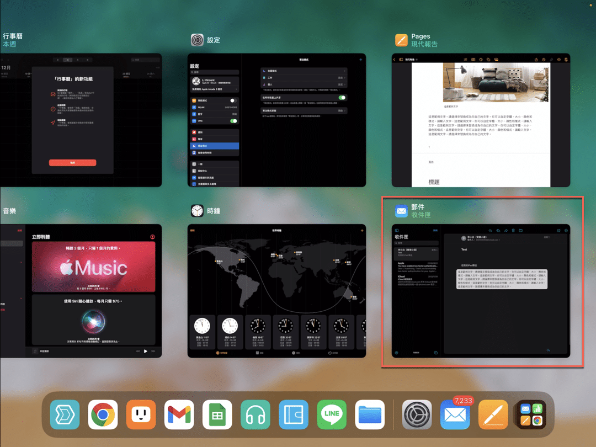Select Screen Time row in Settings sidebar

[214, 153]
